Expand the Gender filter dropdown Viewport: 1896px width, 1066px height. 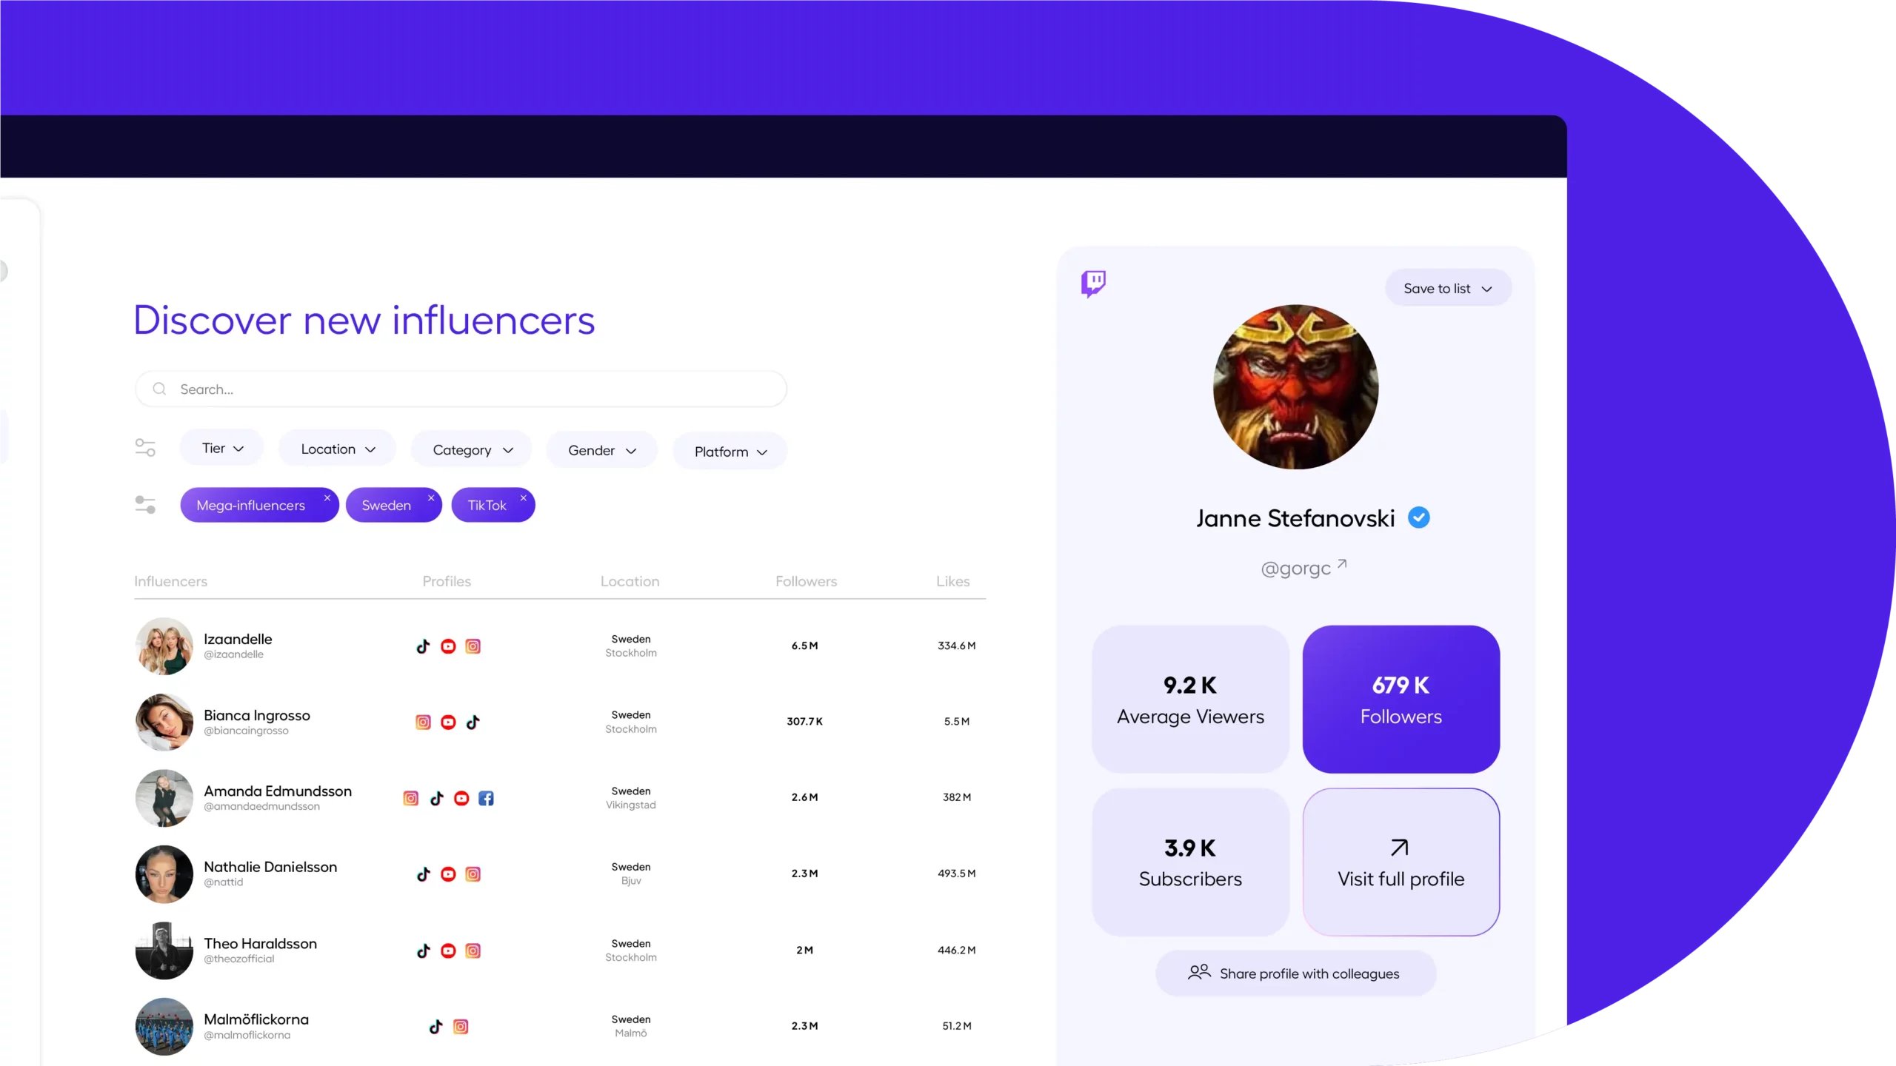point(603,449)
